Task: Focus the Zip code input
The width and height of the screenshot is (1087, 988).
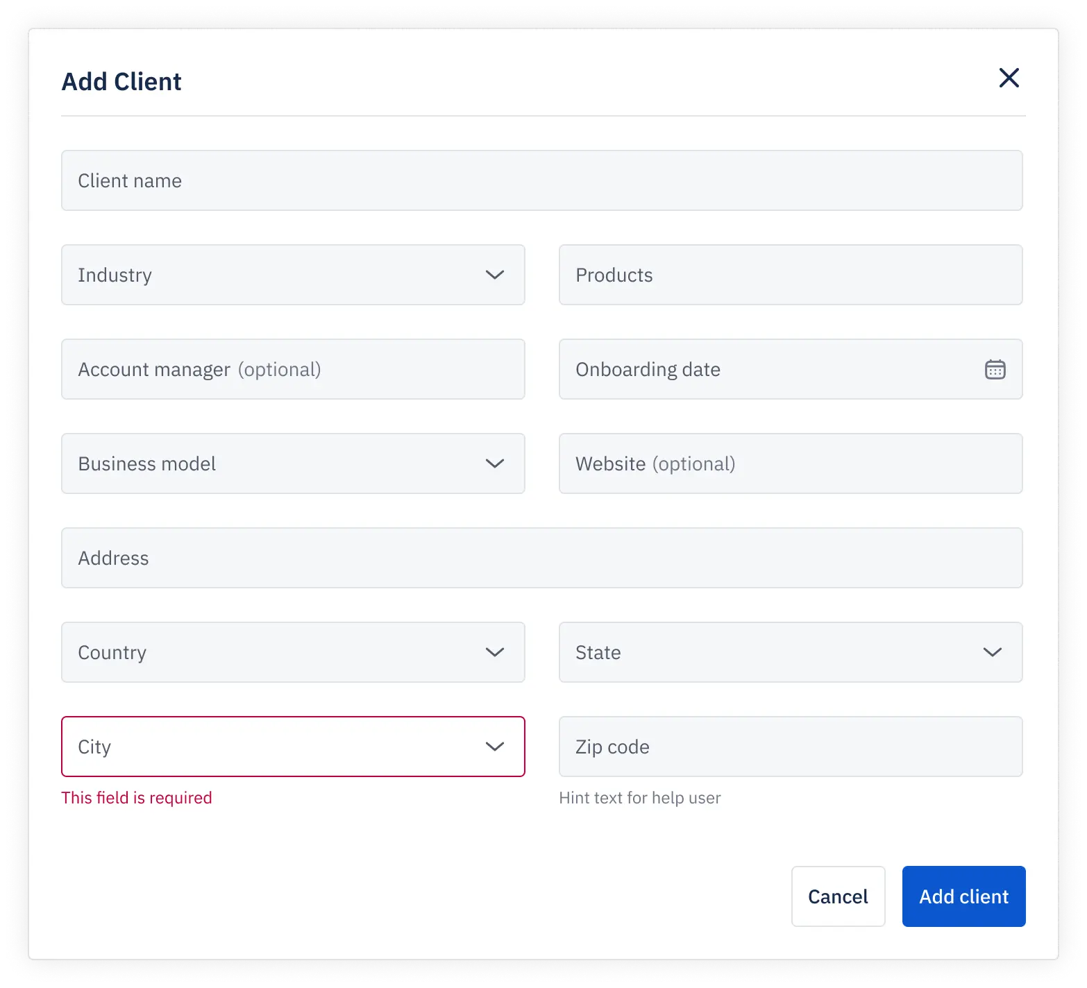Action: [791, 747]
